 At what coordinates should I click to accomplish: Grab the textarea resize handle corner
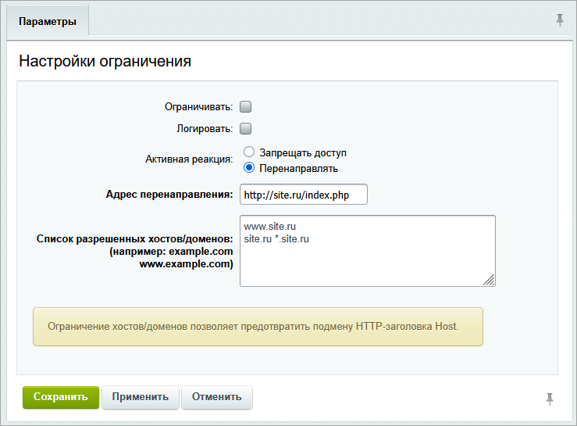pyautogui.click(x=490, y=280)
